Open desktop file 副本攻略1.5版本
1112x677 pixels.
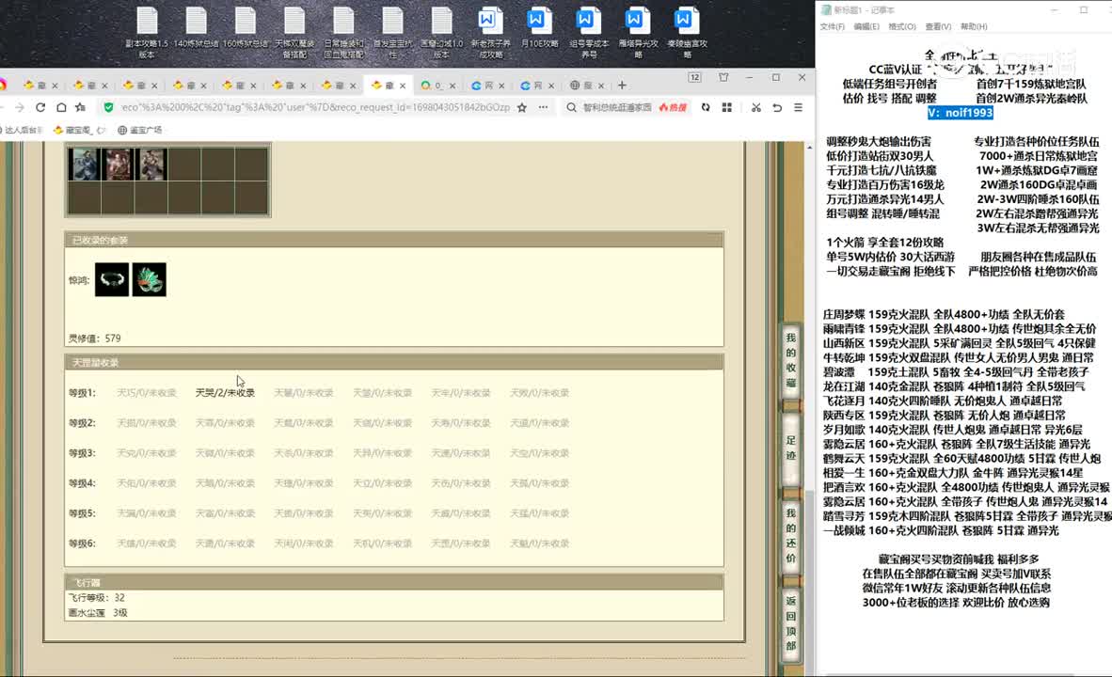tap(147, 31)
